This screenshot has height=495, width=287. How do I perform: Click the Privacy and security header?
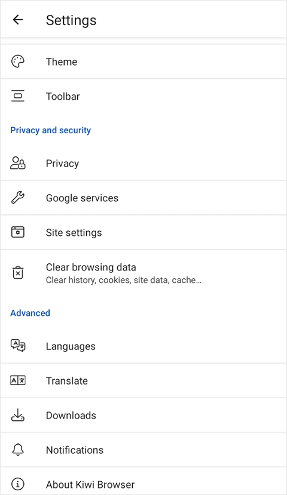tap(51, 130)
